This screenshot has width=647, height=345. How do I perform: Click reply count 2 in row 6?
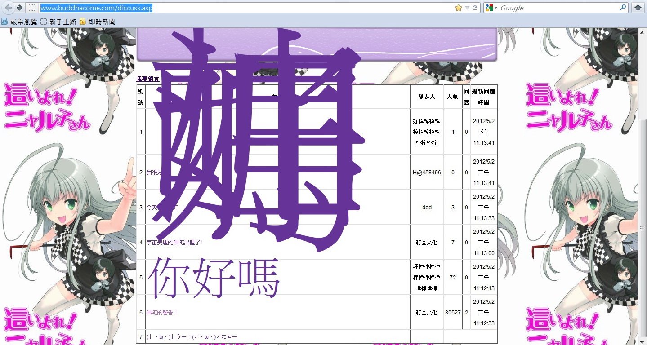(466, 313)
